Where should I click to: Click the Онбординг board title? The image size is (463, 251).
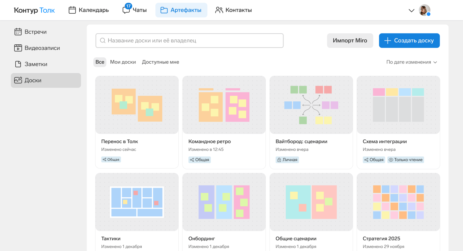[x=202, y=239]
